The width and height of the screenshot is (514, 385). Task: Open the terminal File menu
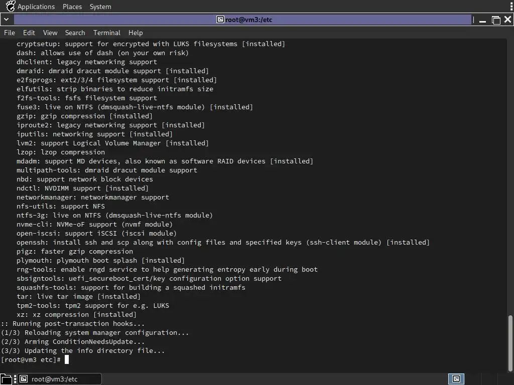click(10, 33)
